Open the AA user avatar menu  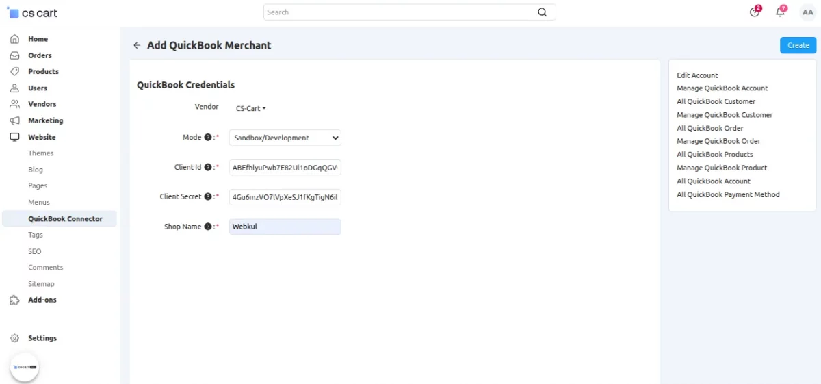pos(807,12)
